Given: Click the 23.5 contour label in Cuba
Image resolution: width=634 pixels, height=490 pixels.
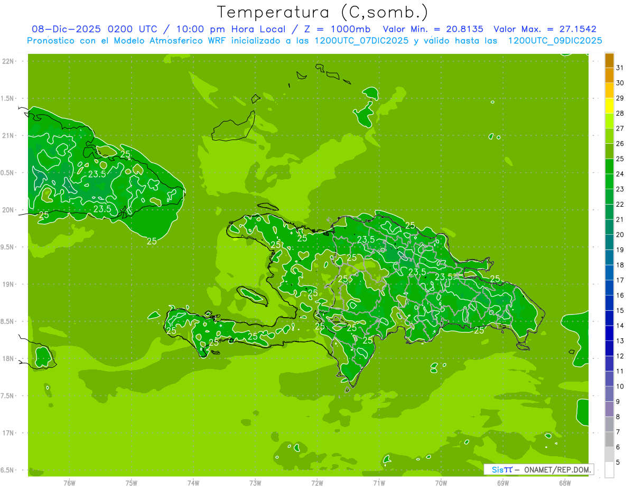Looking at the screenshot, I should 97,174.
